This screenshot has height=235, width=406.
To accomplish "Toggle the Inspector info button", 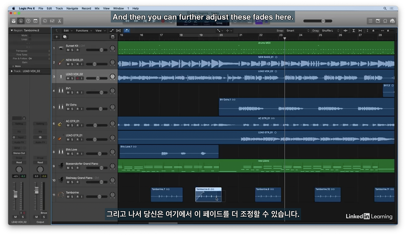I will (21, 21).
